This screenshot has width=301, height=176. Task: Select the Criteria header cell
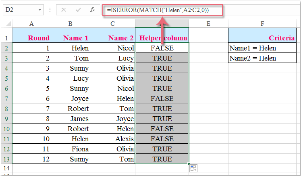pos(262,35)
